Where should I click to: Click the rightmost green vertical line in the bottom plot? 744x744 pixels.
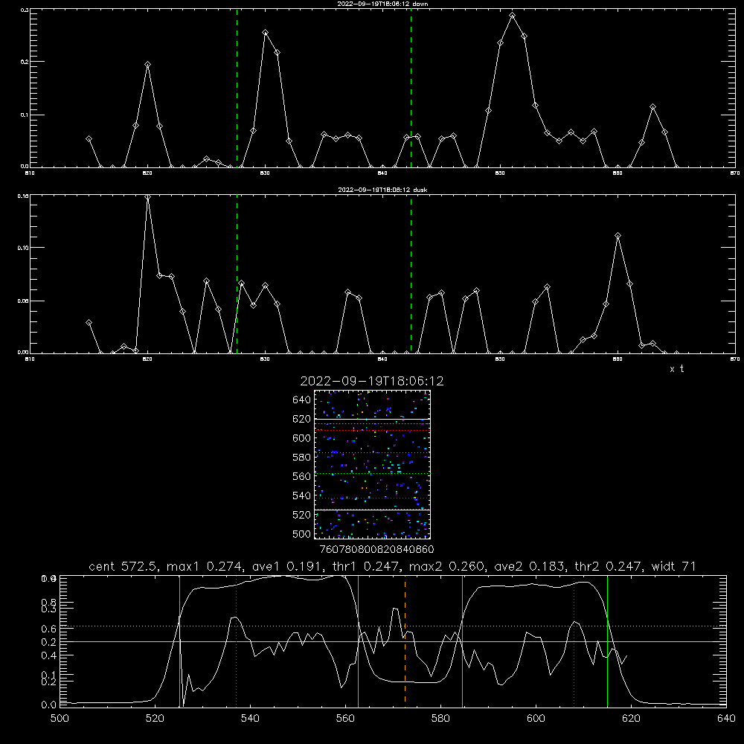[607, 641]
